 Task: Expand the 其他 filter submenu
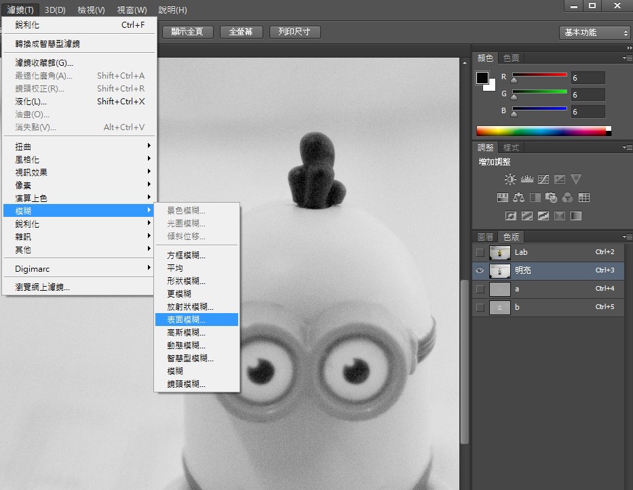(x=79, y=249)
